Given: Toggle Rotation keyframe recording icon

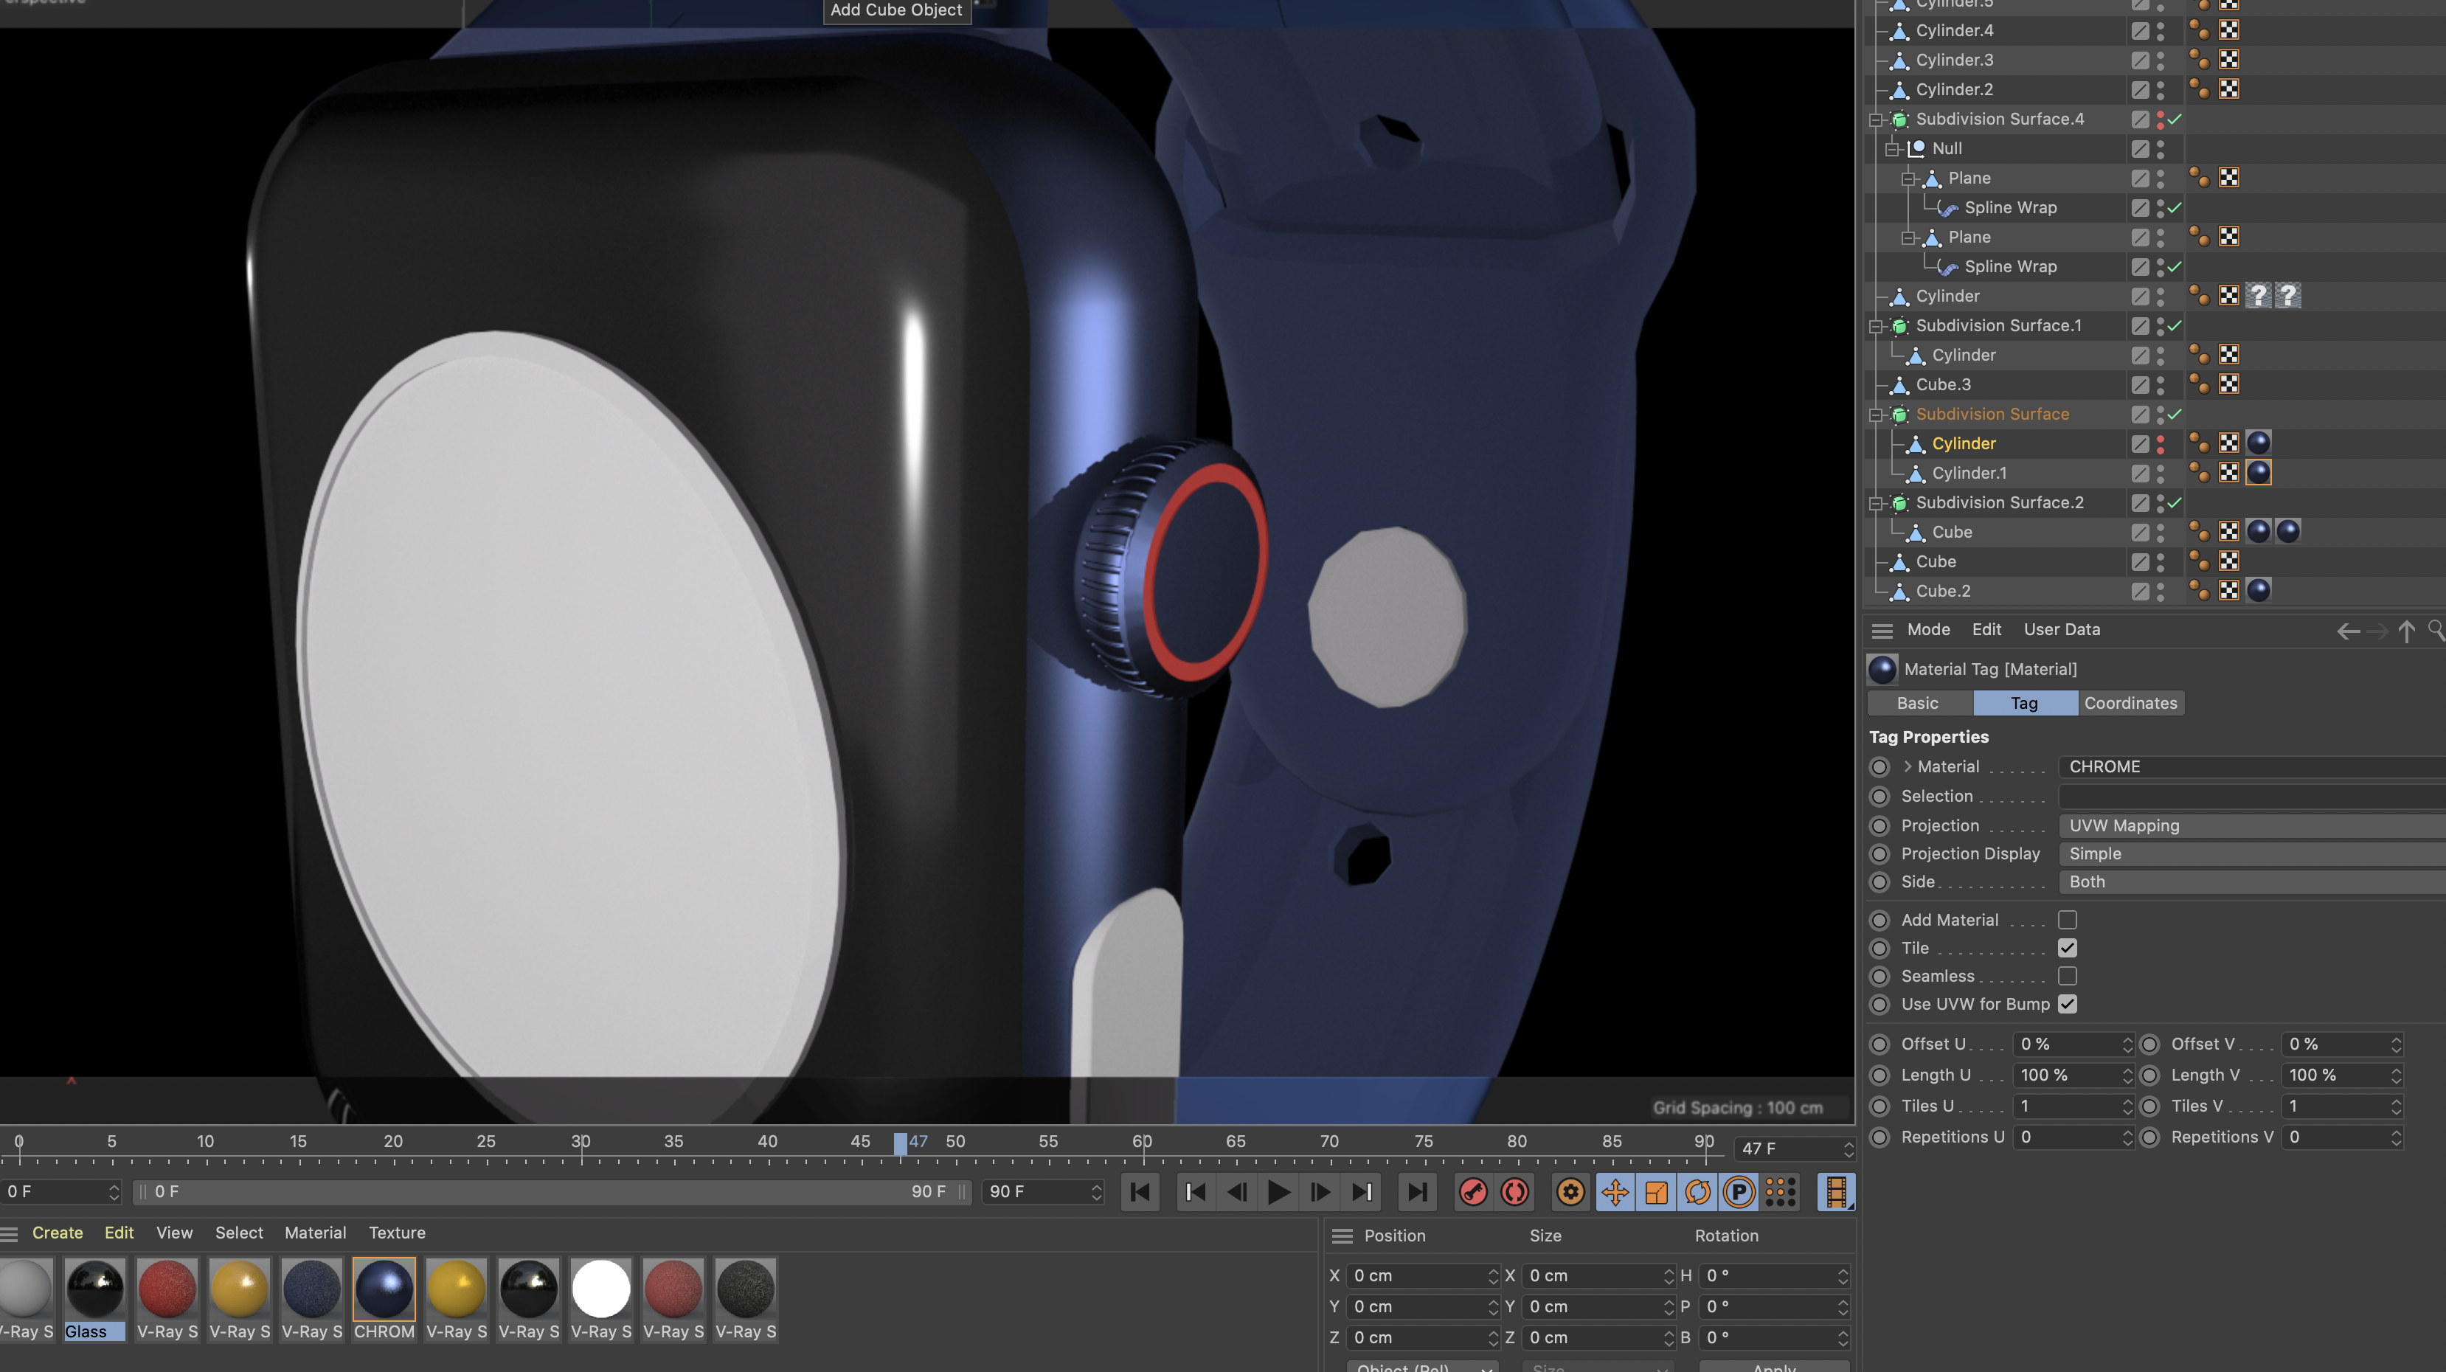Looking at the screenshot, I should 1698,1191.
